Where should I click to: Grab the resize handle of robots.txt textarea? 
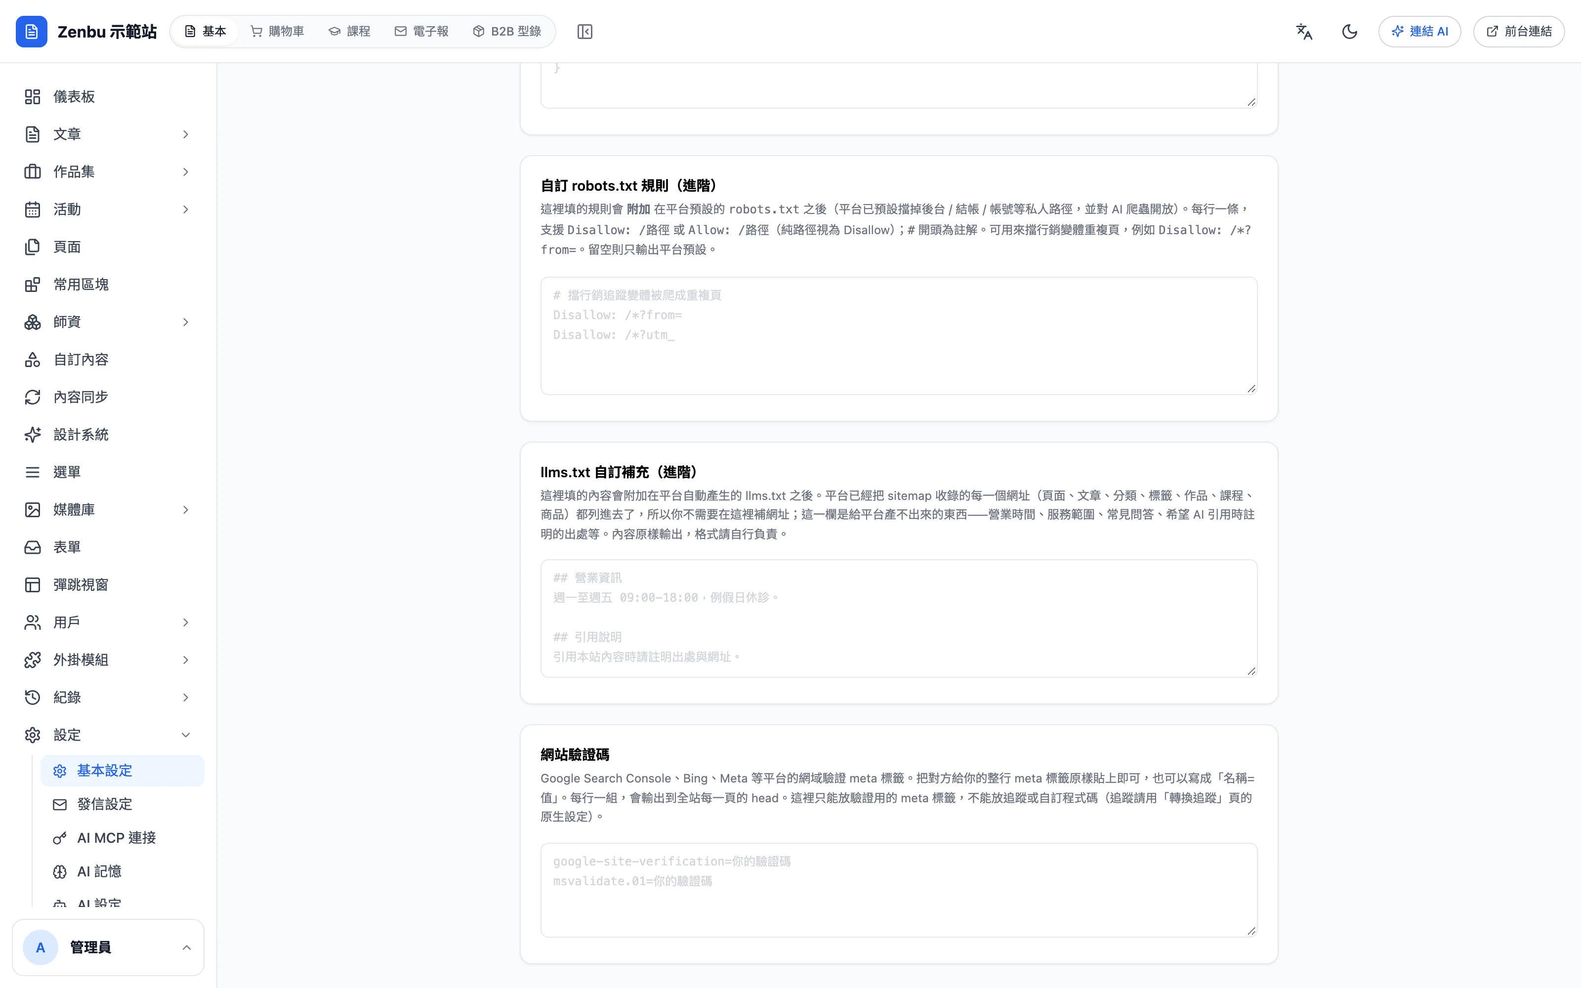1251,389
